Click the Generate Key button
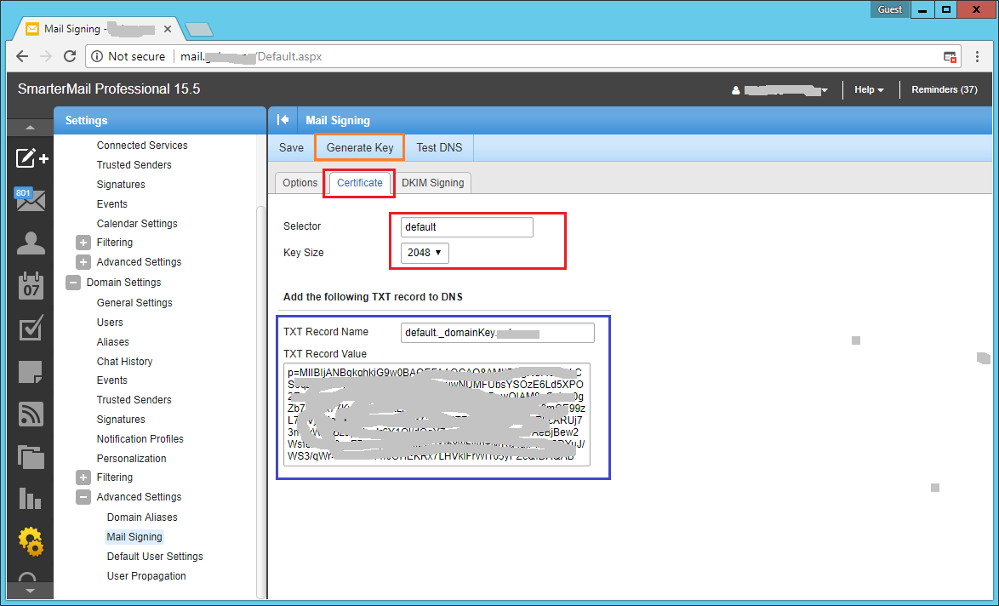 pos(359,148)
